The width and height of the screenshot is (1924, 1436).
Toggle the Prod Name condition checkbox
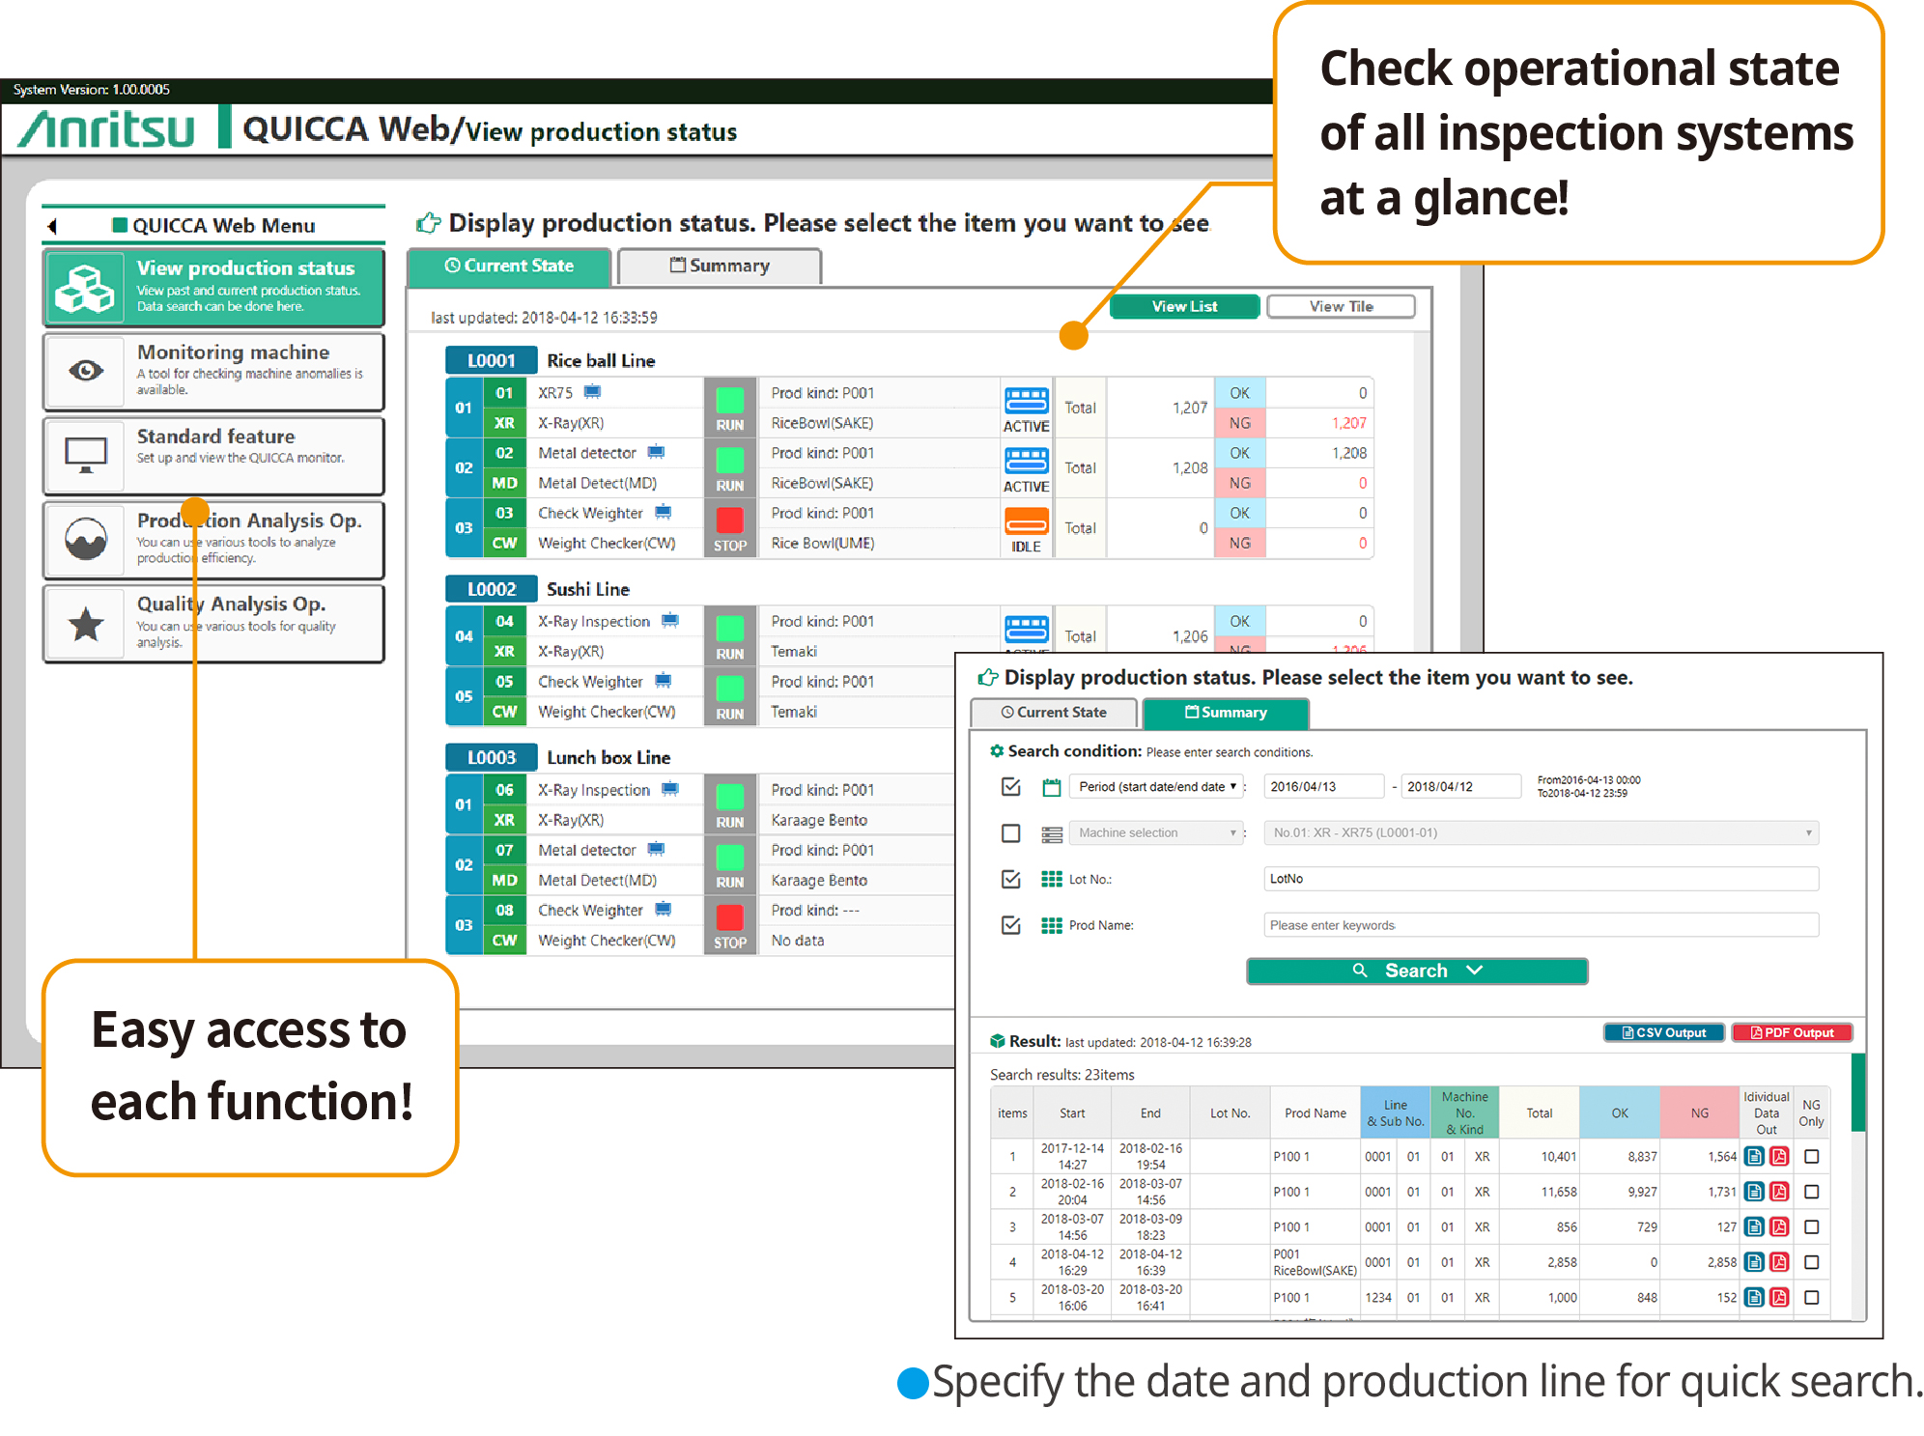coord(1011,925)
